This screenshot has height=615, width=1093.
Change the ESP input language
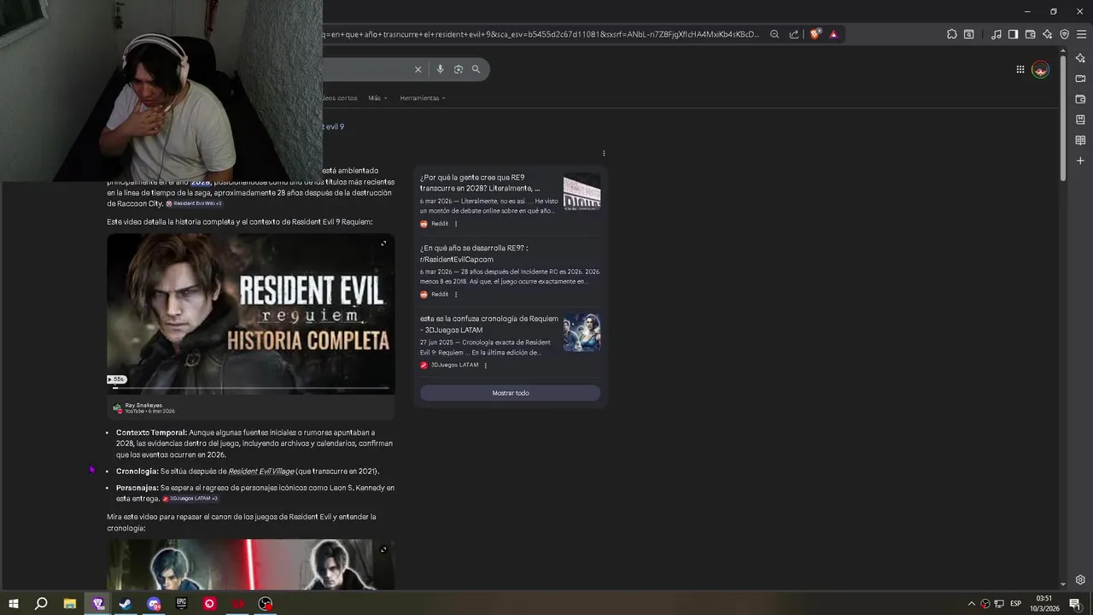(x=1015, y=604)
